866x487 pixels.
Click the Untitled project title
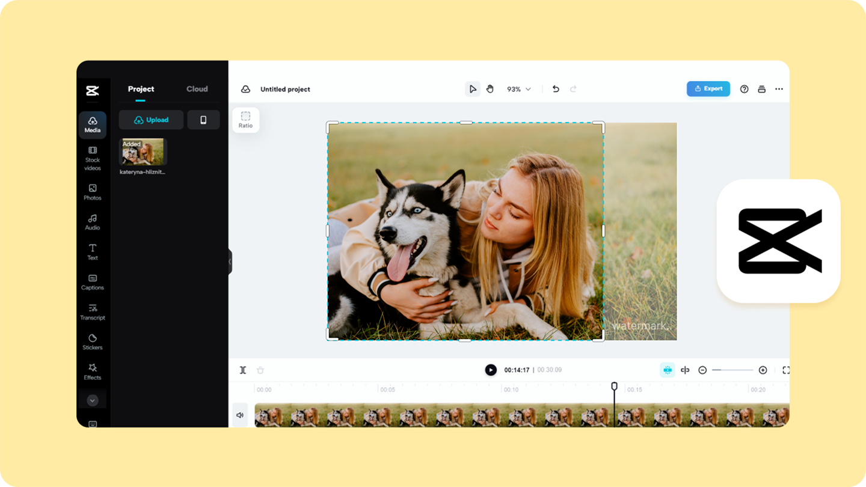(x=285, y=89)
